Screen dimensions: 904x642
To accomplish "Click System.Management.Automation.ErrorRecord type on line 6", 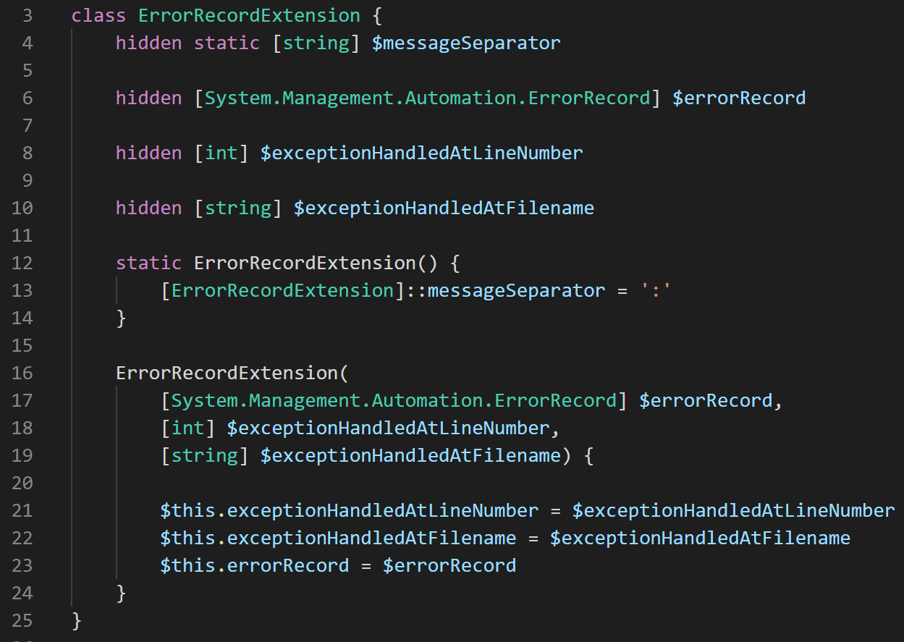I will [x=427, y=98].
